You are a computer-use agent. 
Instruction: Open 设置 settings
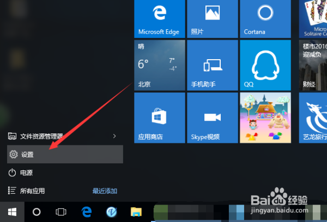coord(65,154)
